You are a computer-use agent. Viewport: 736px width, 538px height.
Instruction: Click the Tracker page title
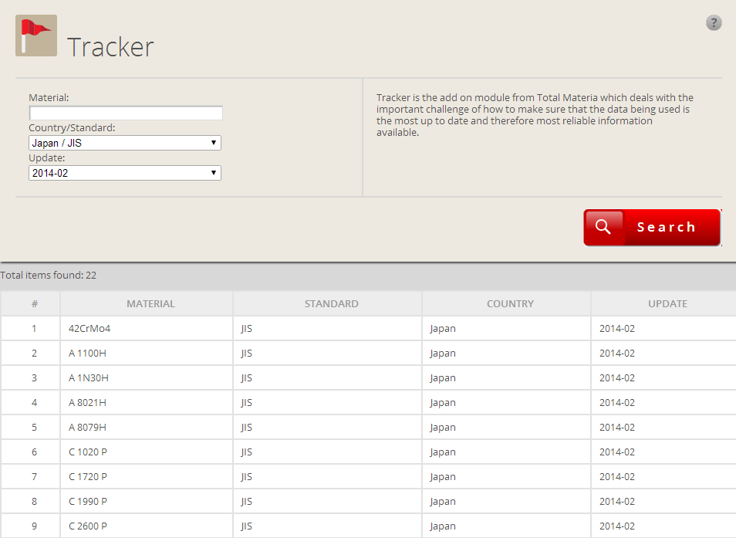(110, 47)
